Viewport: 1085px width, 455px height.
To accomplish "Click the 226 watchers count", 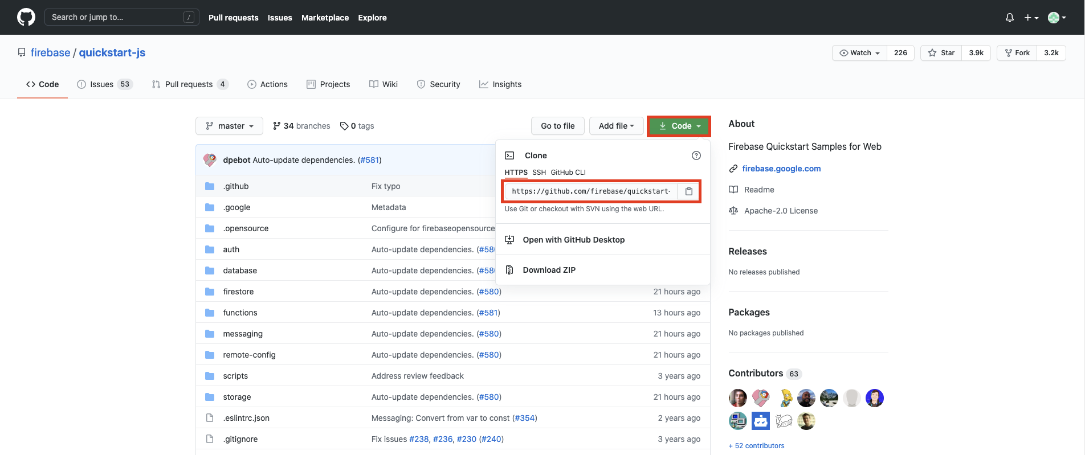I will [x=900, y=53].
